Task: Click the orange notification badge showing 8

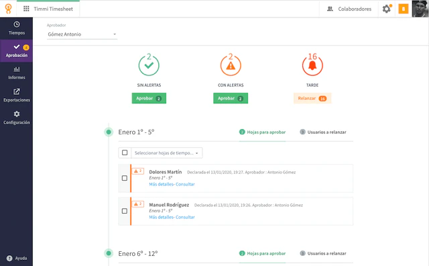Action: tap(404, 9)
